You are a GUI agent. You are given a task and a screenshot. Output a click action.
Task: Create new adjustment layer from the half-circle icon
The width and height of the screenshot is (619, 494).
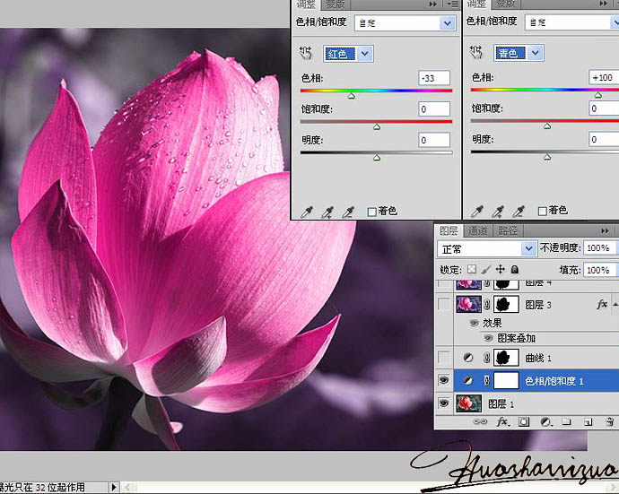545,421
